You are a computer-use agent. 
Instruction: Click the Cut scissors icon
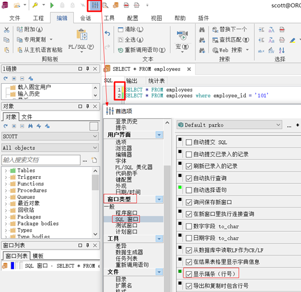(x=7, y=30)
